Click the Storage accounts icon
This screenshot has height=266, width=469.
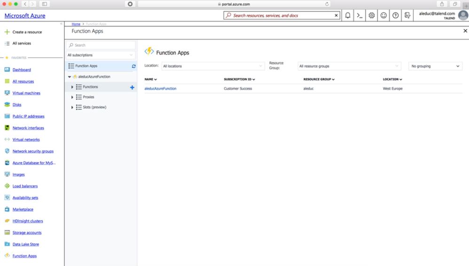point(7,233)
